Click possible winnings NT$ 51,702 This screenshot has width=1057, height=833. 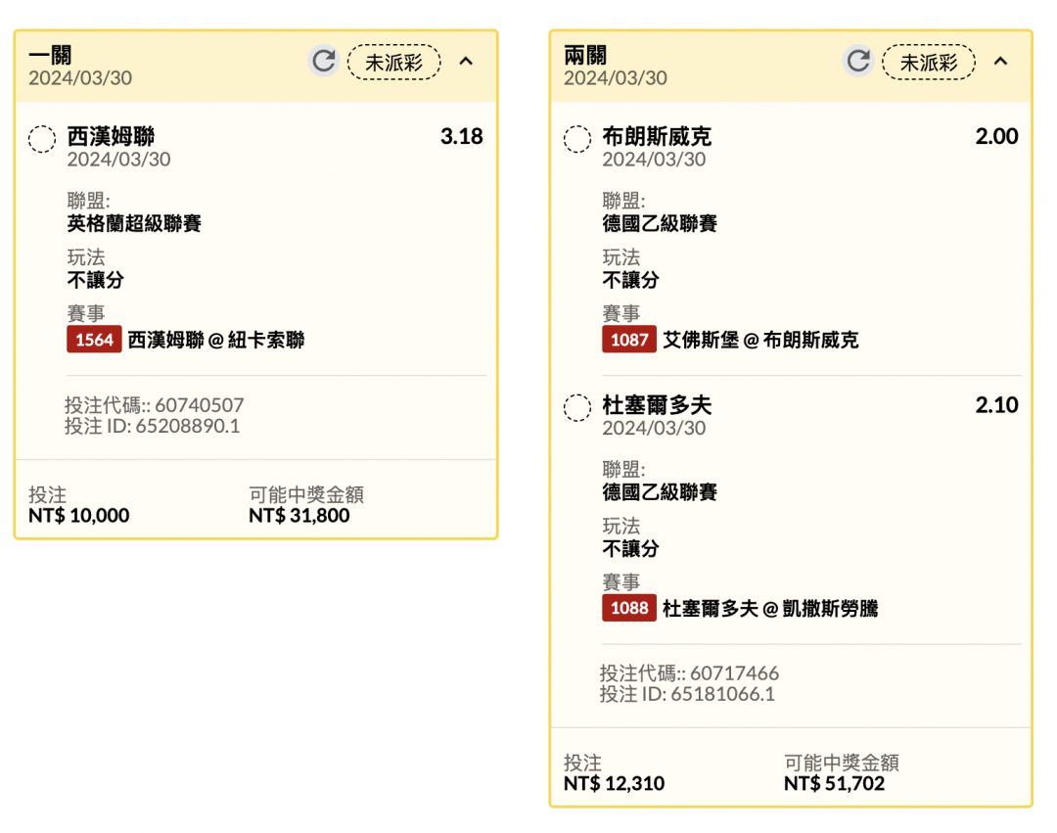coord(835,784)
